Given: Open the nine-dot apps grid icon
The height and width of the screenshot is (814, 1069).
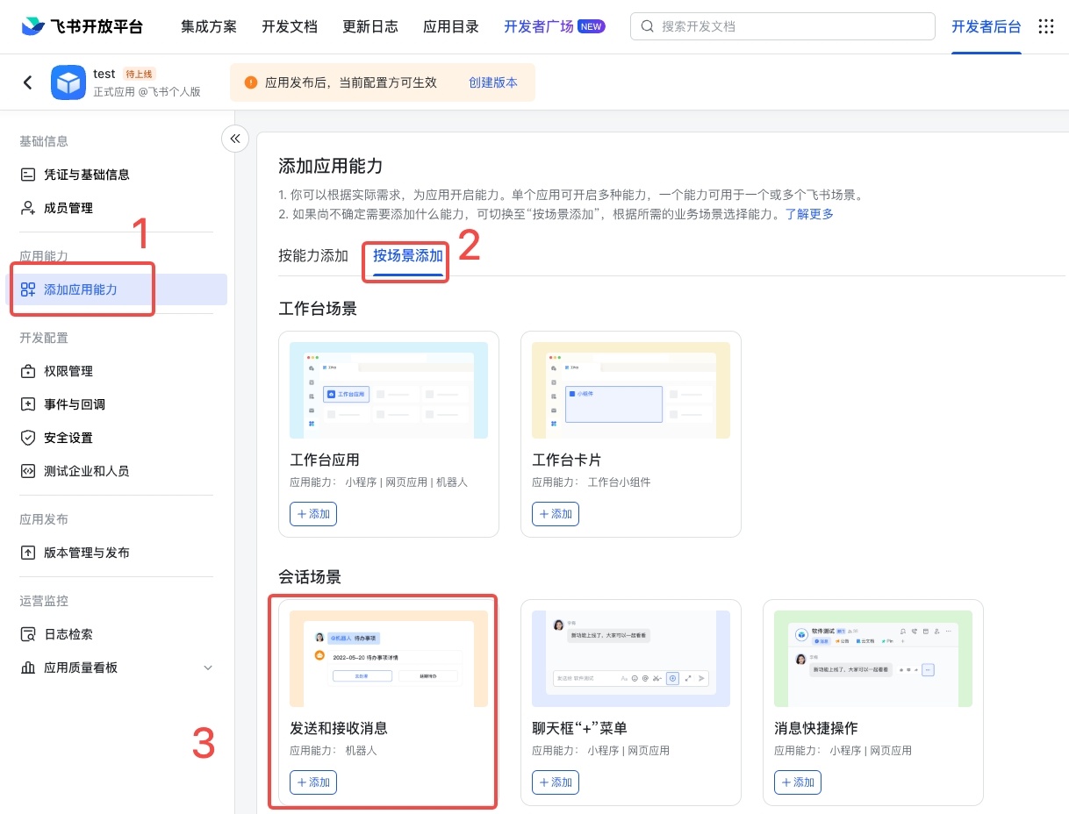Looking at the screenshot, I should pos(1045,26).
